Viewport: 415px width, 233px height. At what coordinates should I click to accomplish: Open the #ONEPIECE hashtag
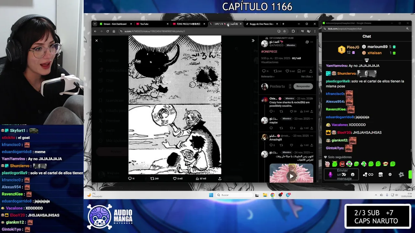tap(269, 51)
